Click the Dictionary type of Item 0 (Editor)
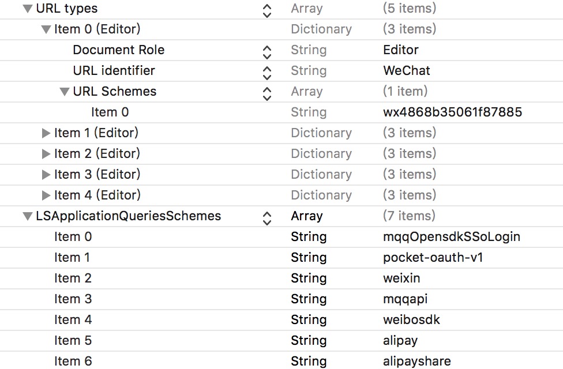This screenshot has height=369, width=563. [x=321, y=29]
